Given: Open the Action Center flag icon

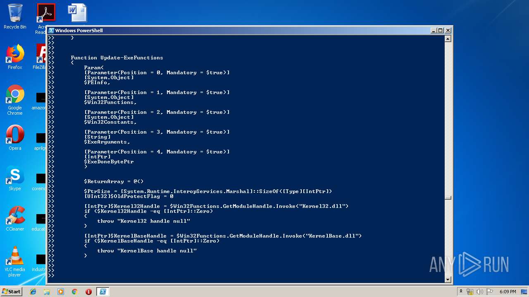Looking at the screenshot, I should click(489, 292).
